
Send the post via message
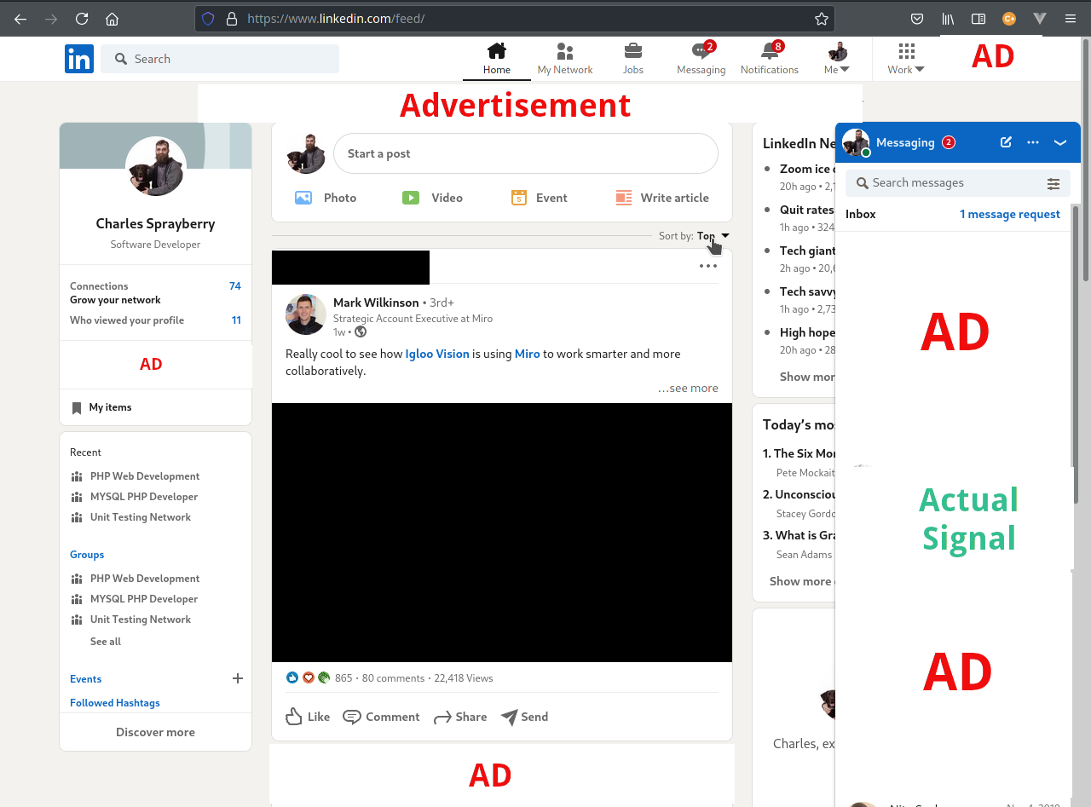[524, 717]
